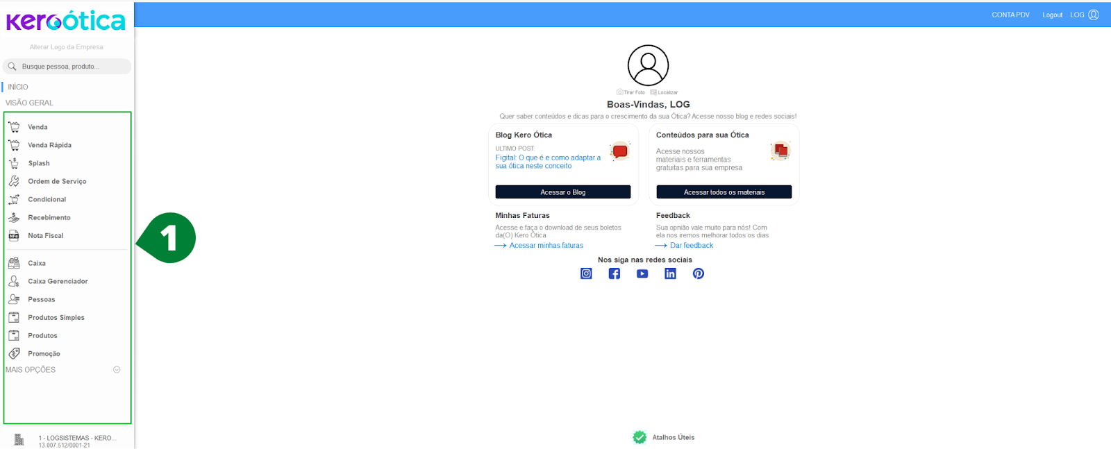Click the Atalhos Úteis label
This screenshot has width=1111, height=449.
pos(674,438)
